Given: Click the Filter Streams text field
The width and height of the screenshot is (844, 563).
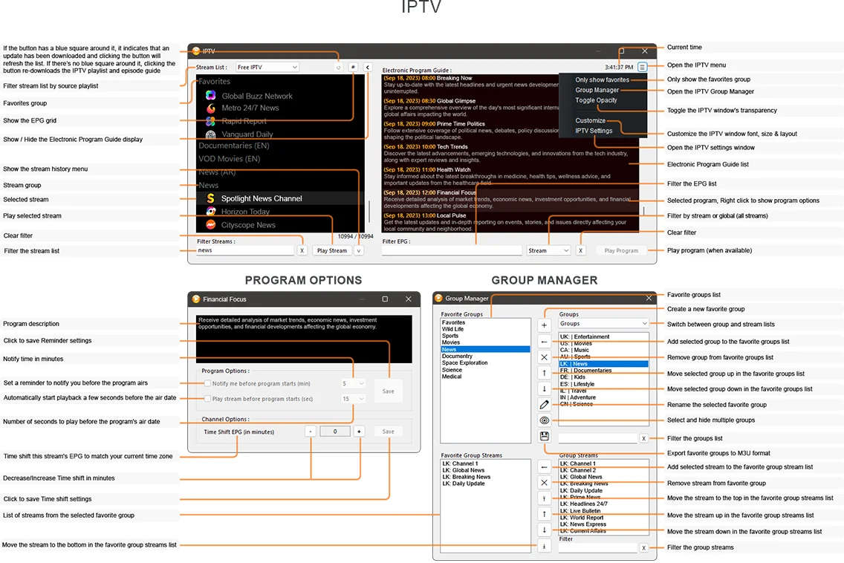Looking at the screenshot, I should click(x=245, y=251).
